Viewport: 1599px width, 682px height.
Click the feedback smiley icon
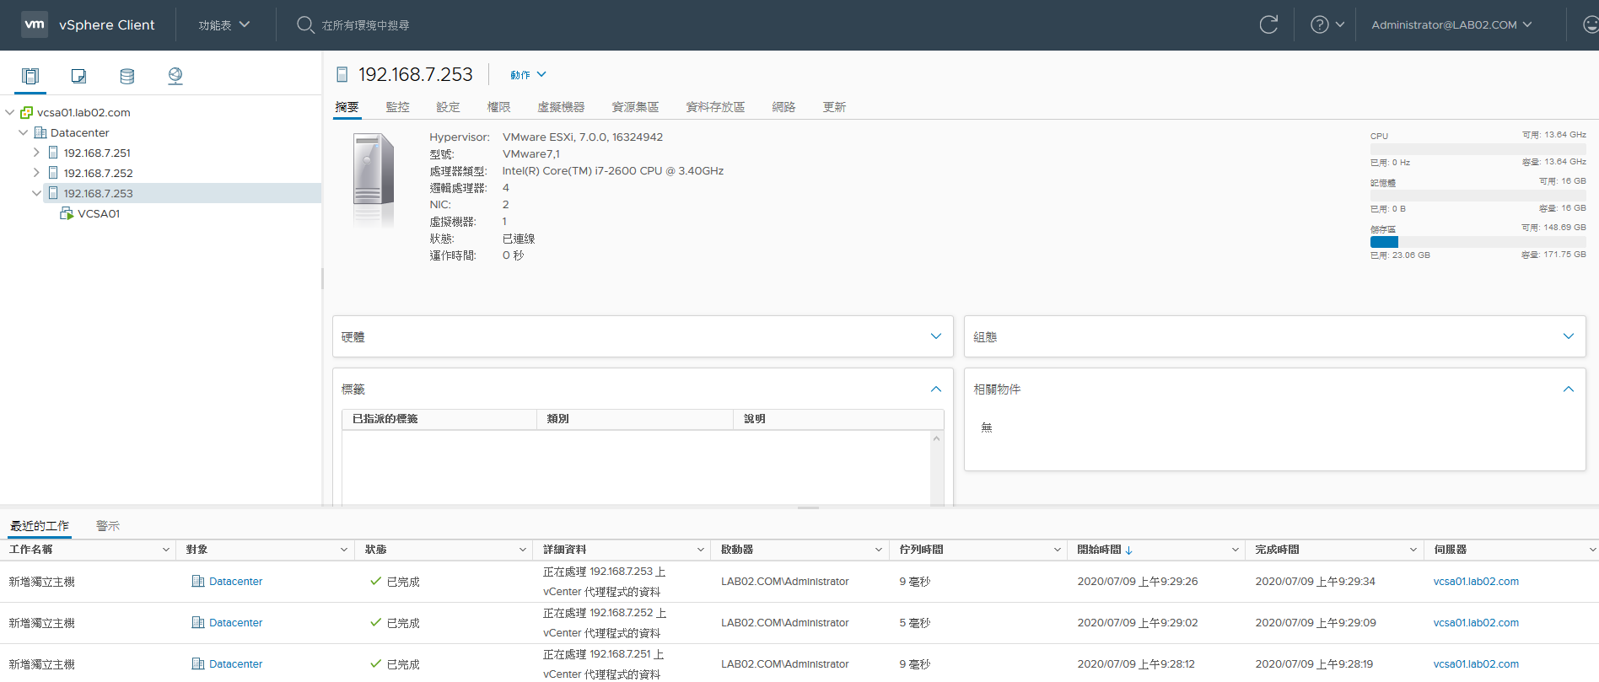[1591, 24]
